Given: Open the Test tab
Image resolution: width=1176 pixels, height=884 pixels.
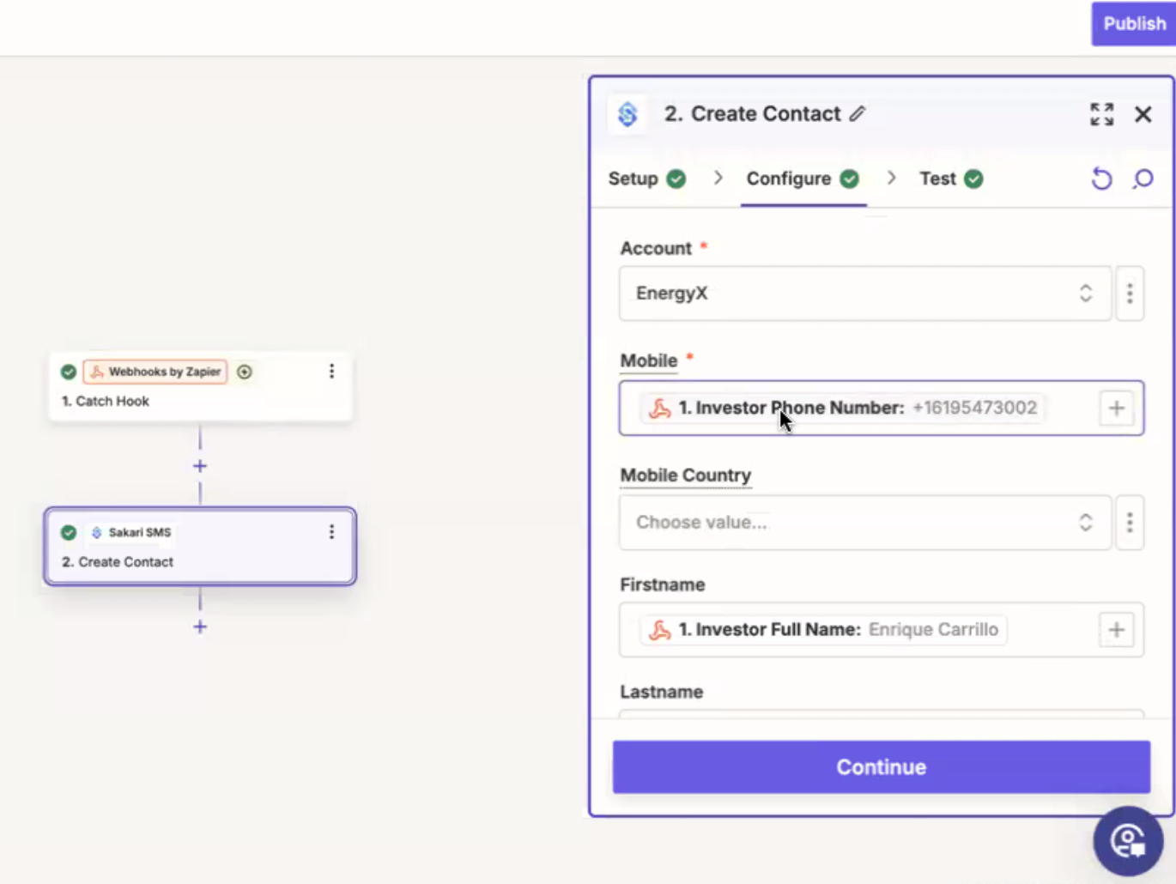Looking at the screenshot, I should 951,179.
